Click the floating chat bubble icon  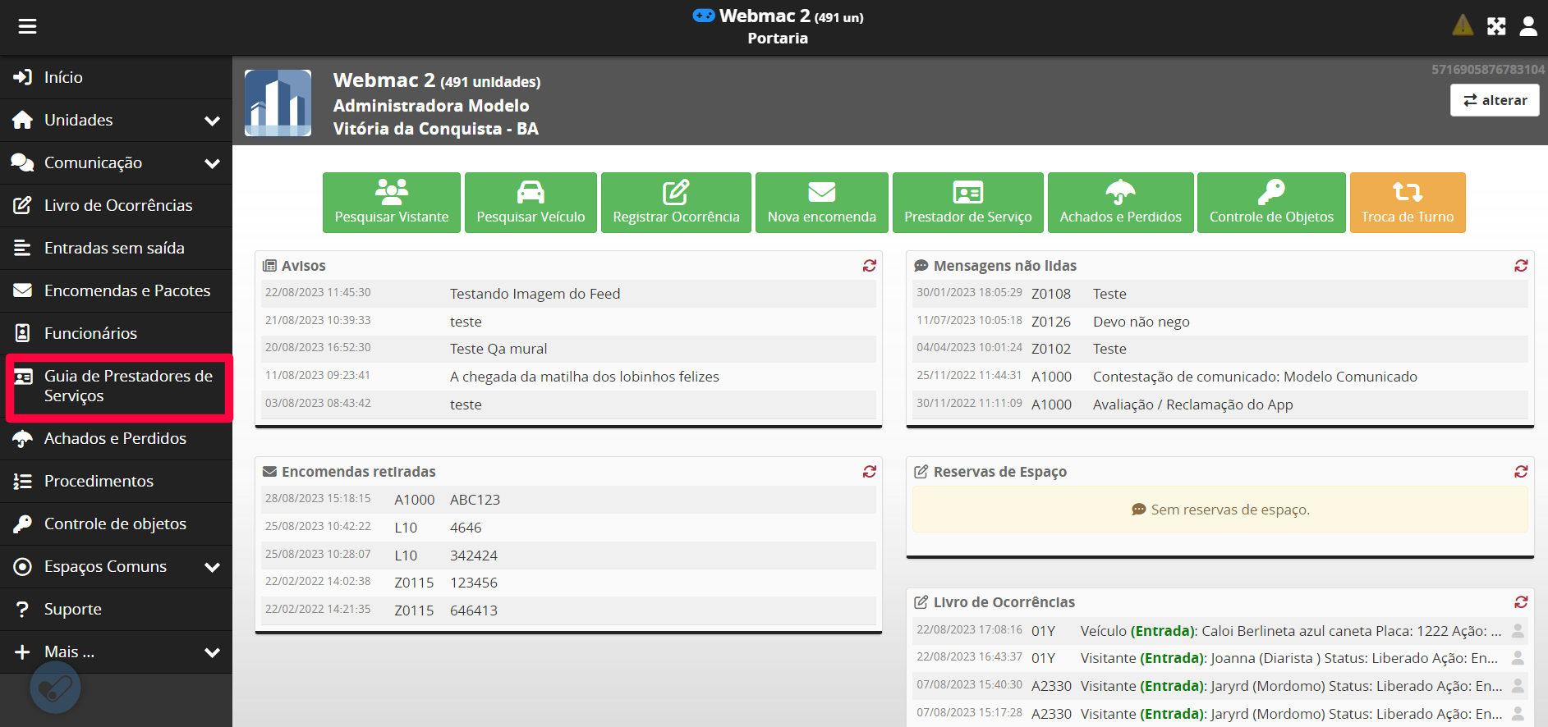[55, 688]
